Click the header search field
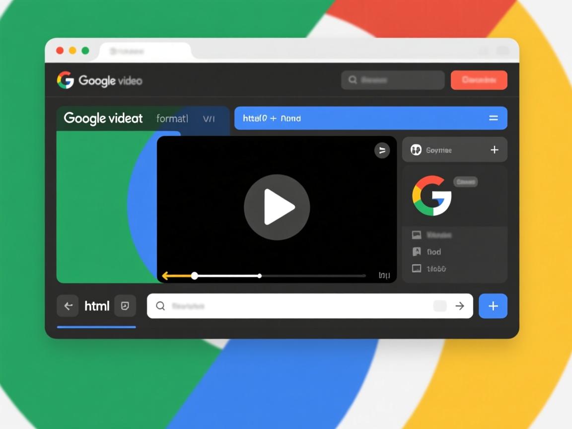The height and width of the screenshot is (429, 572). coord(392,80)
